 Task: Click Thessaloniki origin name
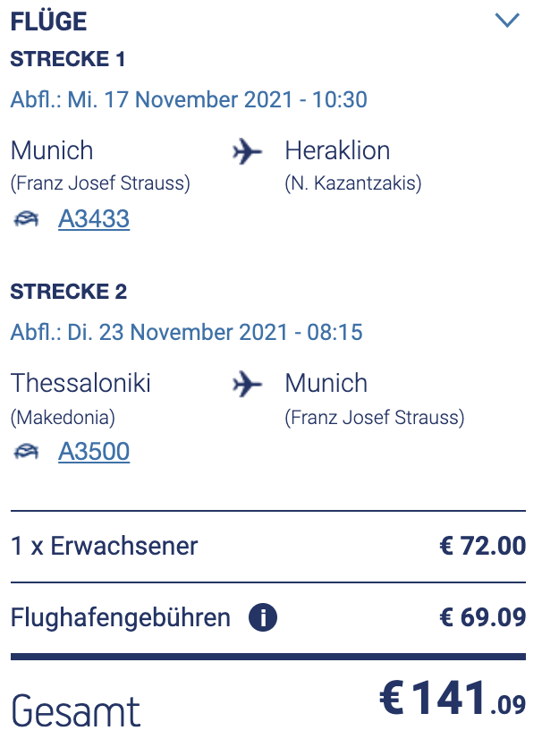pos(80,383)
